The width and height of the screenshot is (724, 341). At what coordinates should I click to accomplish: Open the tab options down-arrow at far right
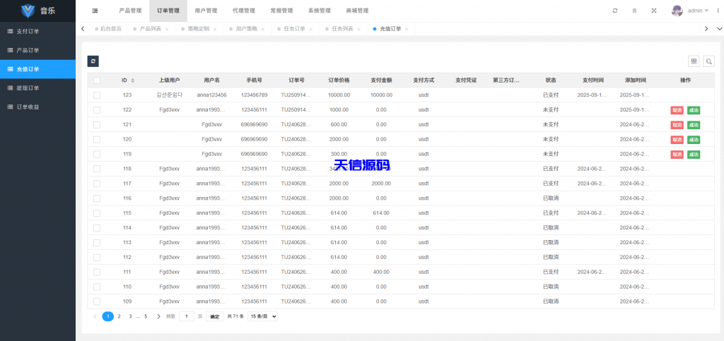click(718, 28)
